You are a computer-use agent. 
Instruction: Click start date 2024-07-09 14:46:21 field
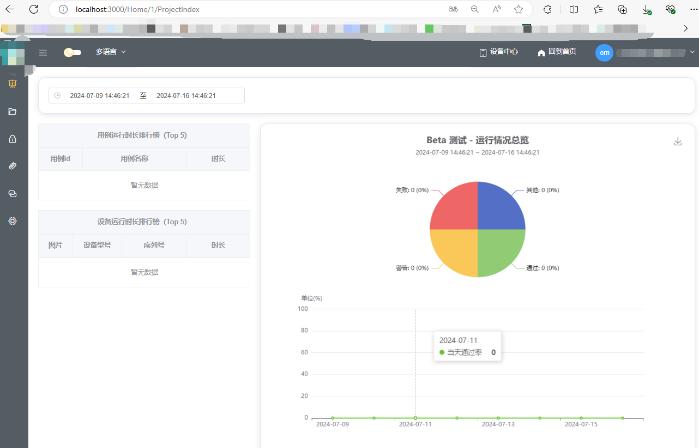pyautogui.click(x=100, y=96)
